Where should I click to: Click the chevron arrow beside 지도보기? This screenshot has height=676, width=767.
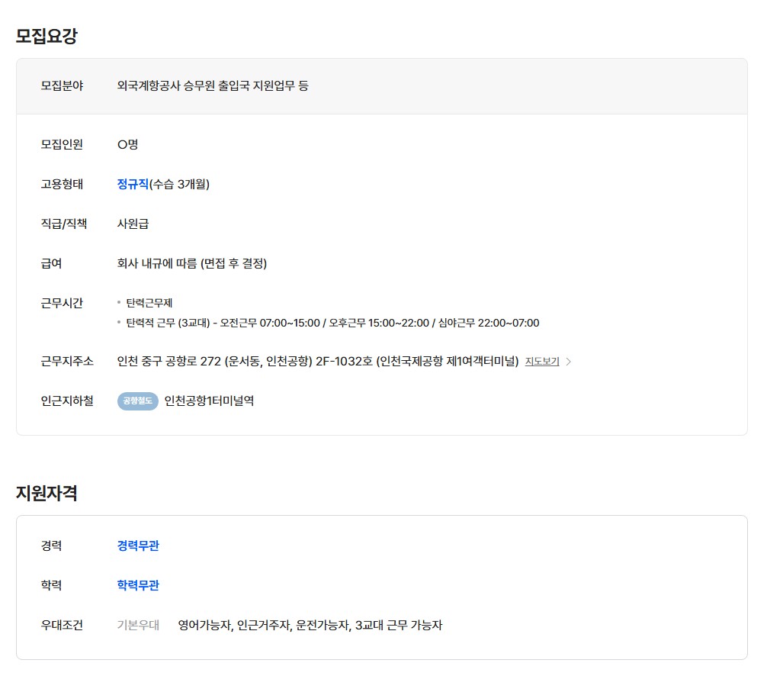pos(568,362)
